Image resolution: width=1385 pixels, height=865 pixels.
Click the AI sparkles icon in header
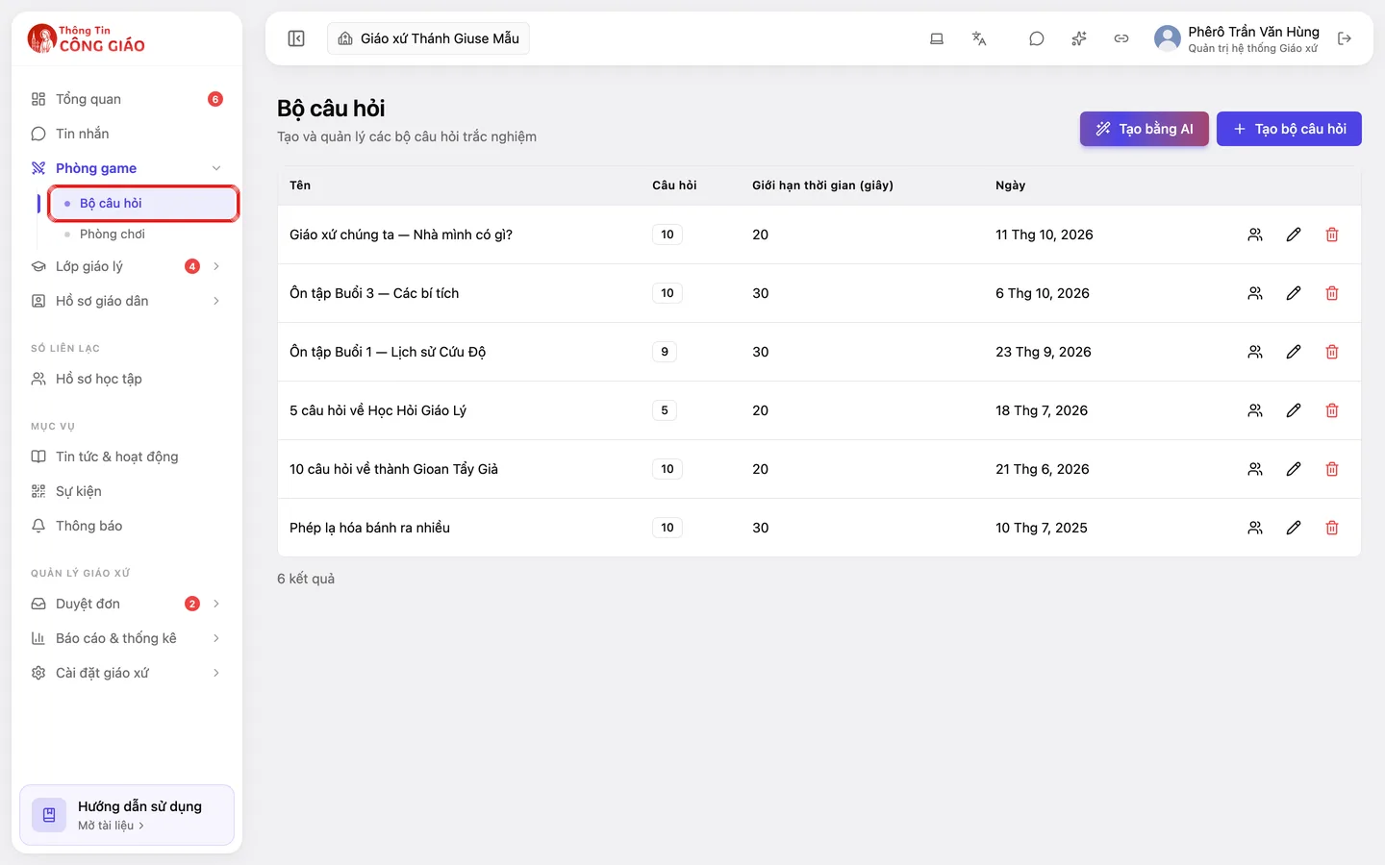pyautogui.click(x=1079, y=38)
